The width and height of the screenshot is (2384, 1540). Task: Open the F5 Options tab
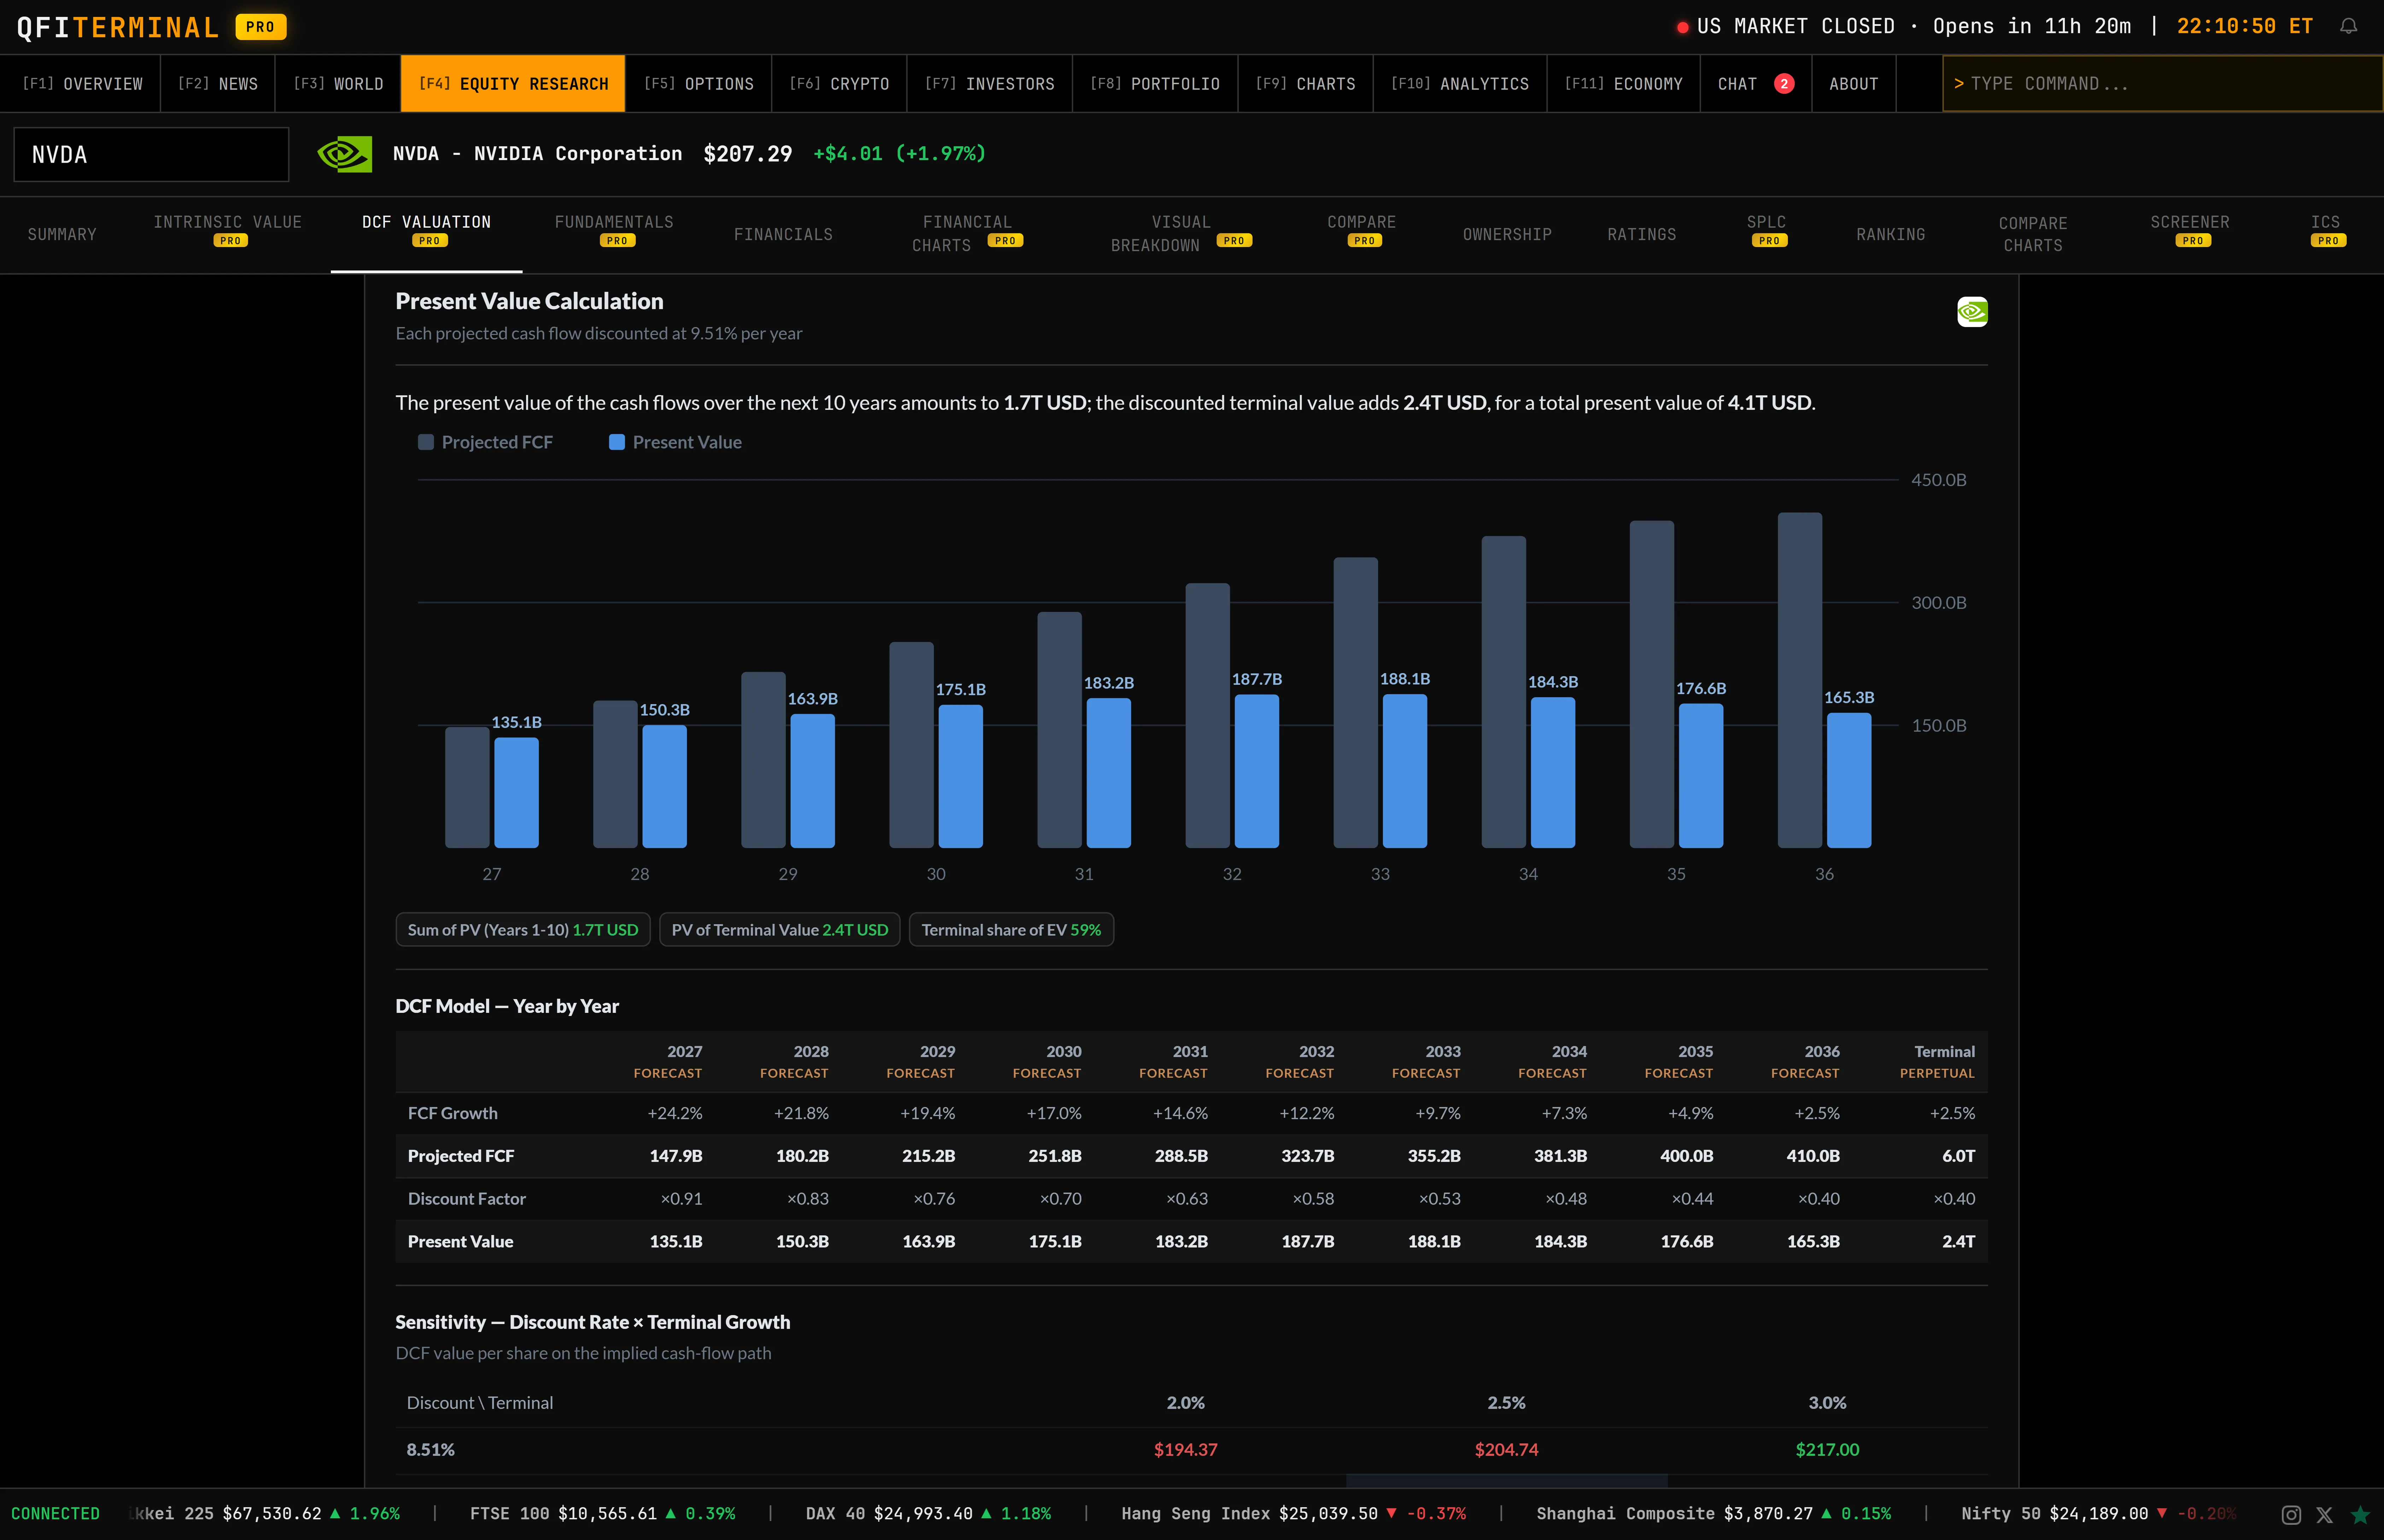pyautogui.click(x=699, y=84)
